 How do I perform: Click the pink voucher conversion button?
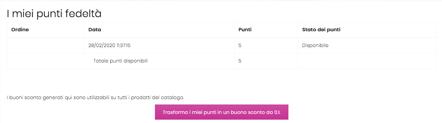point(222,112)
